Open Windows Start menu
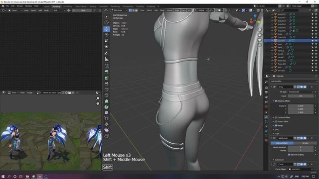Screen dimensions: 319x179 point(3,177)
